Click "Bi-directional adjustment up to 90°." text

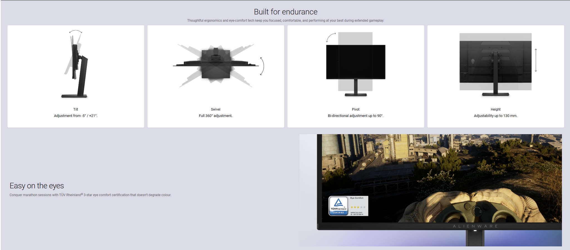click(x=356, y=116)
